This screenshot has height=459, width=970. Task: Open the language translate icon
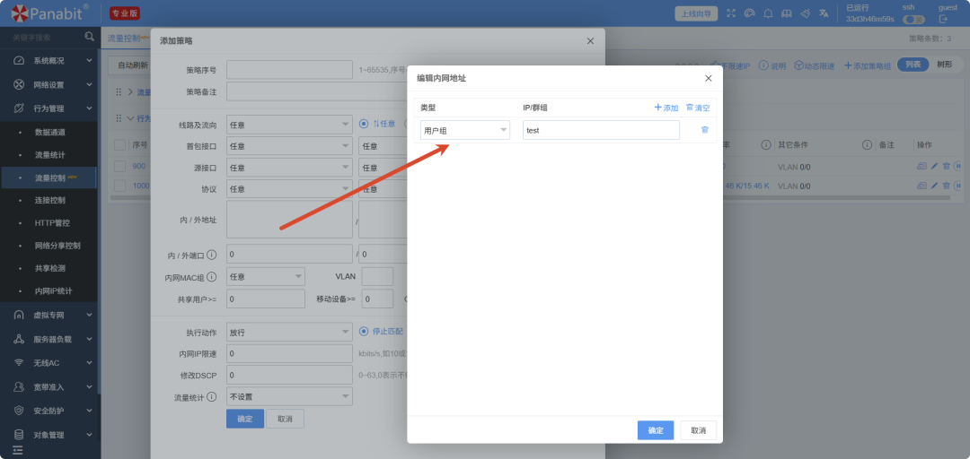[824, 13]
